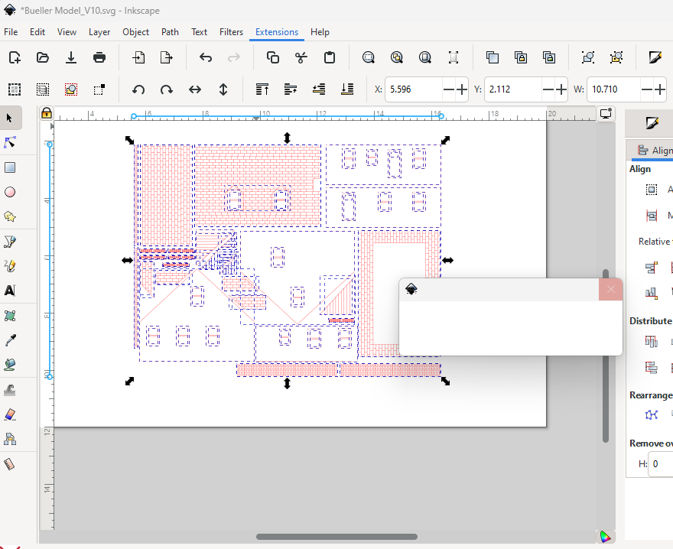Screen dimensions: 673x549
Task: Activate the Pencil freehand tool
Action: [10, 266]
